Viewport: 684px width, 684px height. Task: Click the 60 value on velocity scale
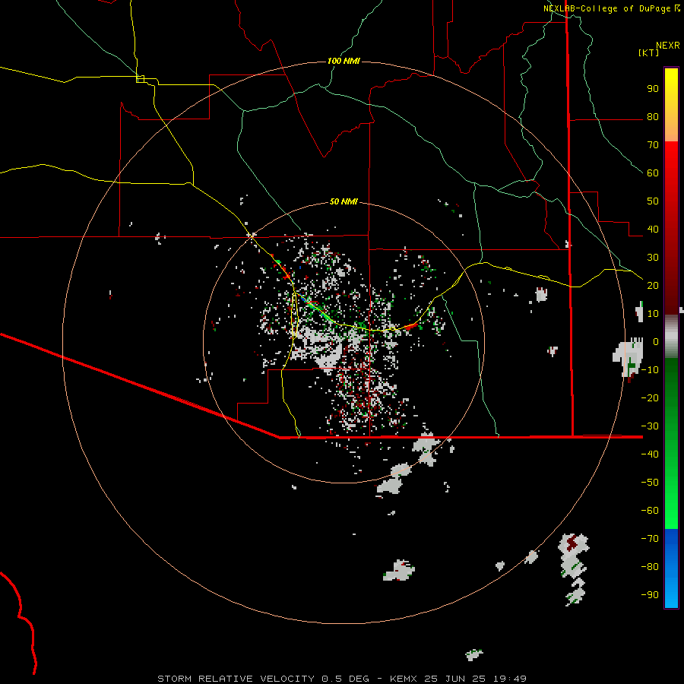(653, 173)
